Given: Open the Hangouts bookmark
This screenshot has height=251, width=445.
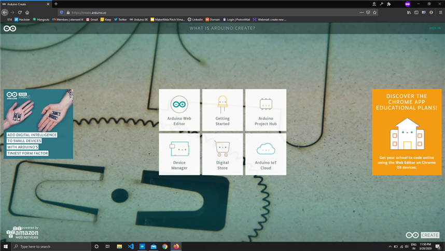Looking at the screenshot, I should pos(41,20).
